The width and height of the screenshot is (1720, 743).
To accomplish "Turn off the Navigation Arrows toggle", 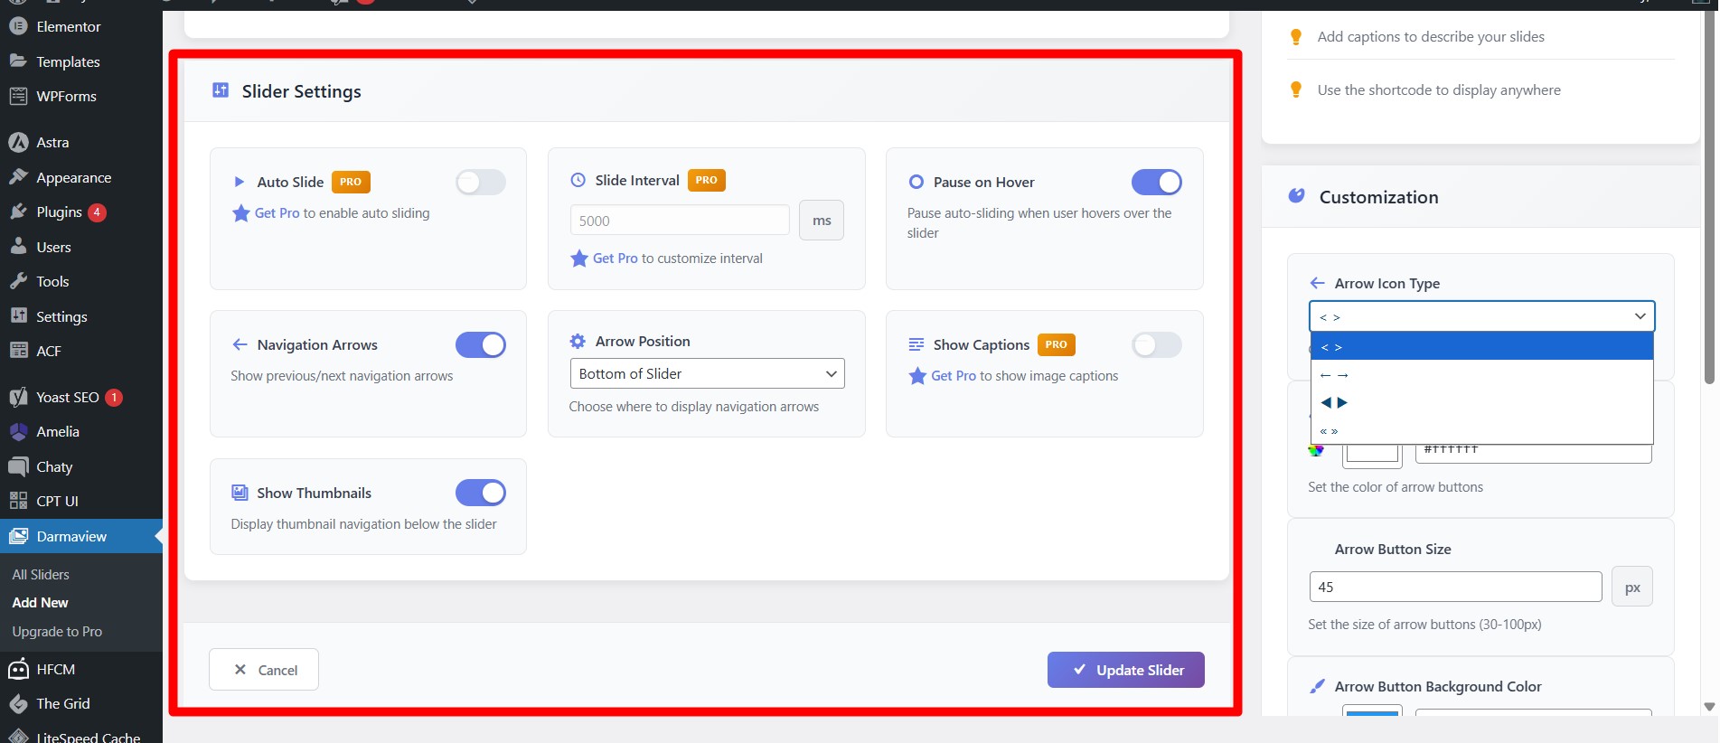I will pos(480,345).
